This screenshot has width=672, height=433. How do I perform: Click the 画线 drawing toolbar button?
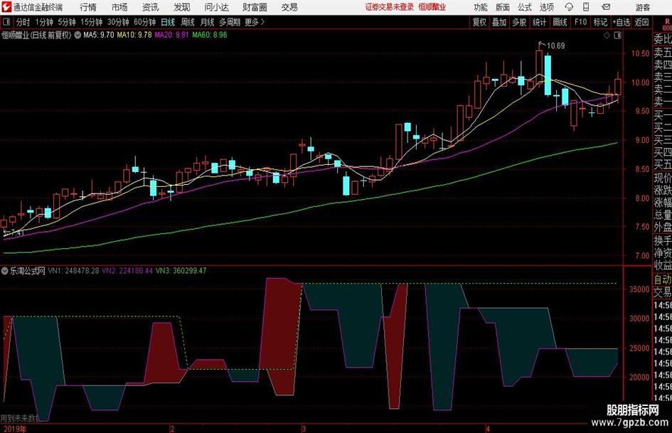pyautogui.click(x=560, y=22)
